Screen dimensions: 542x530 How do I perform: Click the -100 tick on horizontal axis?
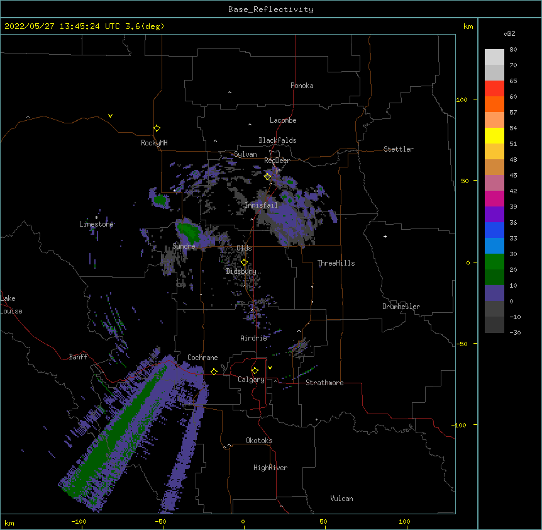[79, 521]
